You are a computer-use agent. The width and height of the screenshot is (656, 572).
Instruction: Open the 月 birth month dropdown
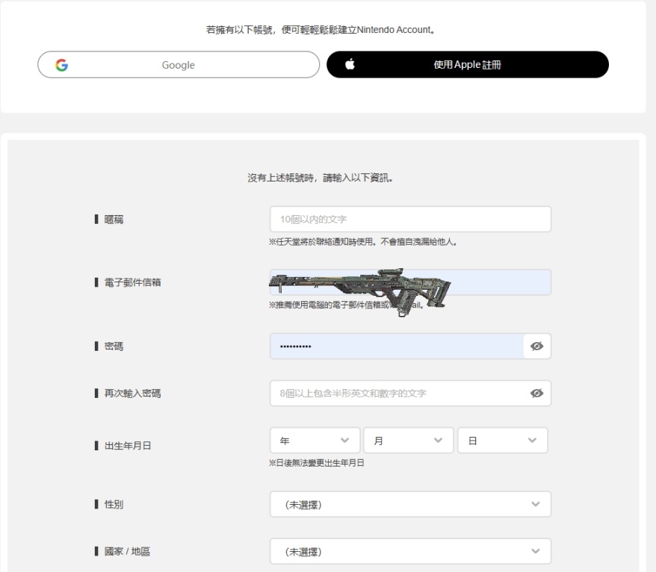(409, 441)
